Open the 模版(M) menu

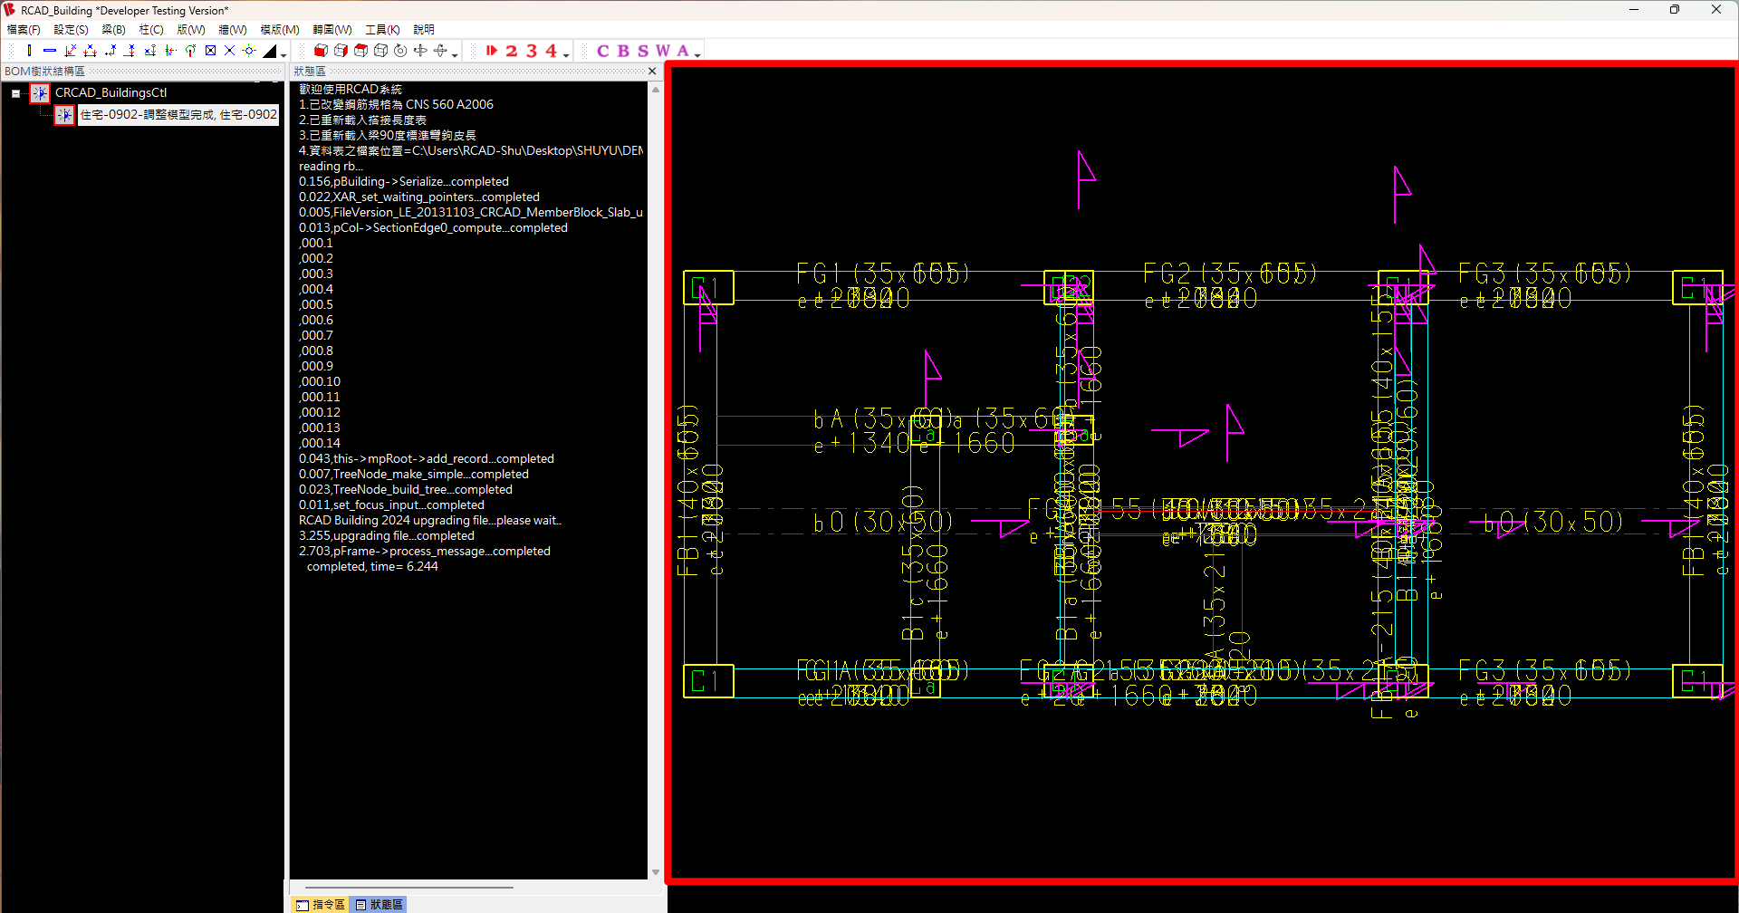(280, 30)
